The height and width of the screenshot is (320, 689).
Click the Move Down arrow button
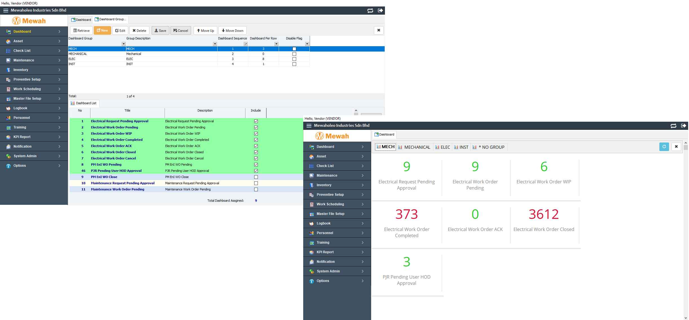[232, 30]
